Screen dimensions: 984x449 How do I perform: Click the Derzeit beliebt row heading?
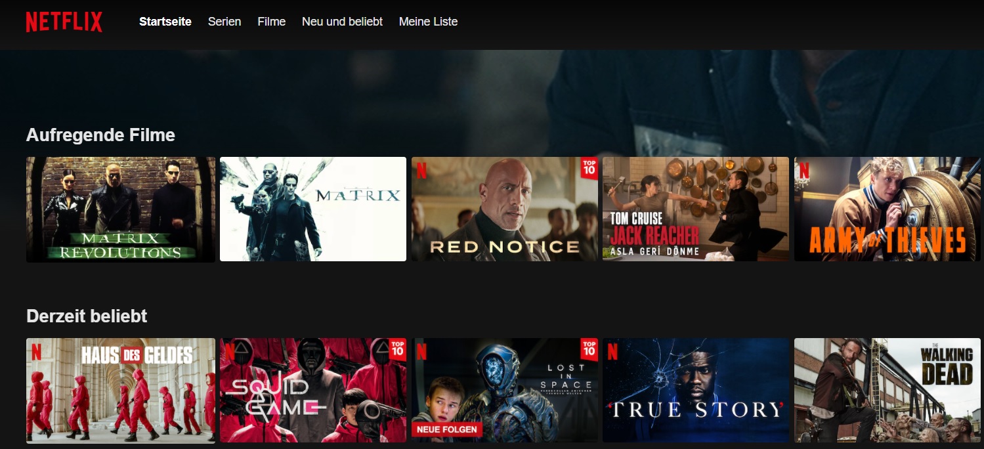(87, 316)
